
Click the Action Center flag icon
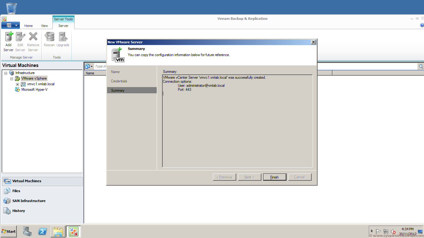point(378,231)
